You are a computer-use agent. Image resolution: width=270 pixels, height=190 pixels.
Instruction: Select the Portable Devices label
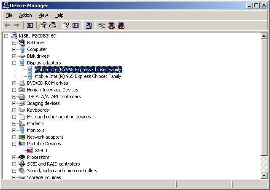44,144
